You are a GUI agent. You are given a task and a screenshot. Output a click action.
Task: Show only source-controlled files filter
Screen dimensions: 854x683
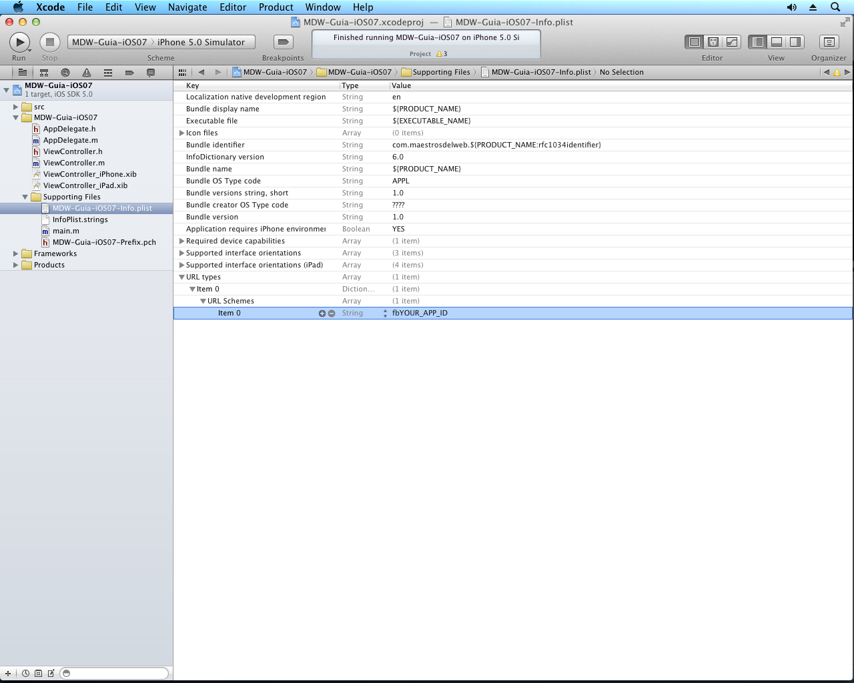click(x=38, y=674)
